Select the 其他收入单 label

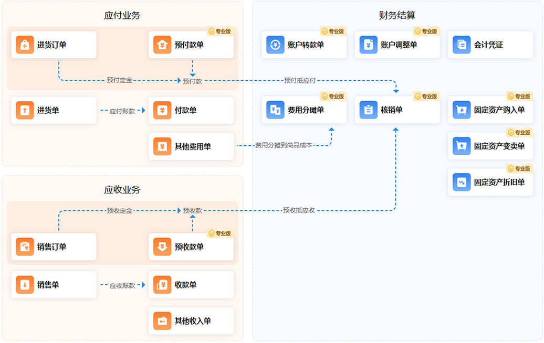[193, 321]
